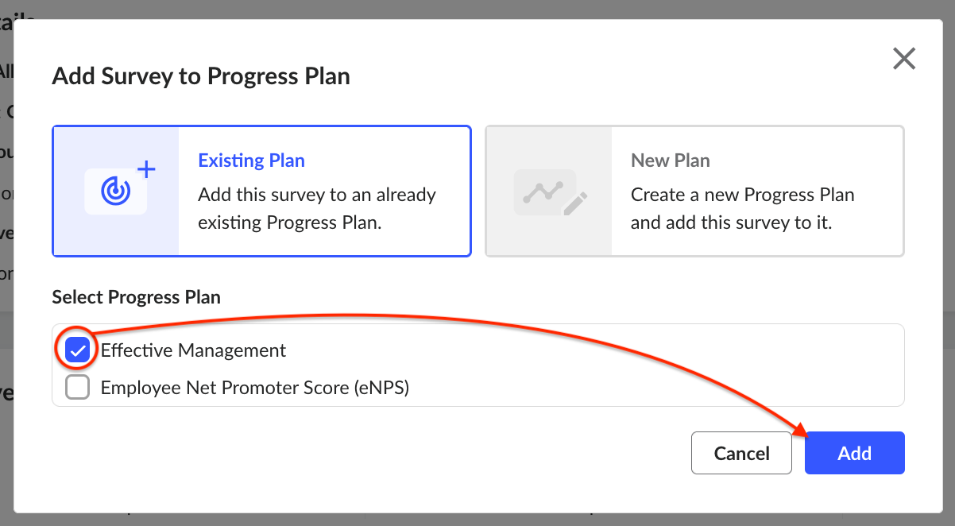The width and height of the screenshot is (955, 526).
Task: Select the Existing Plan title text
Action: (251, 160)
